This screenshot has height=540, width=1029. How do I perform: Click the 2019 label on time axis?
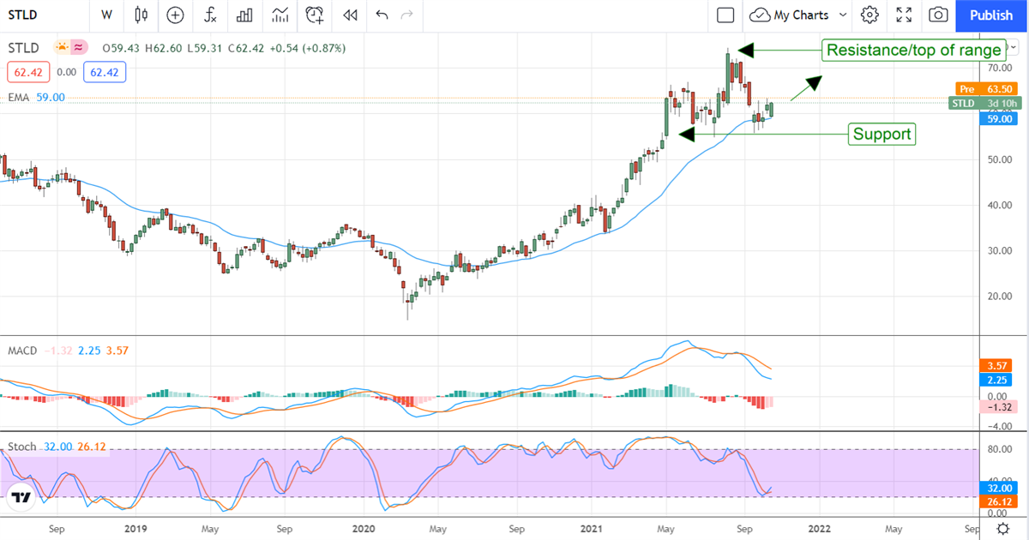point(136,529)
